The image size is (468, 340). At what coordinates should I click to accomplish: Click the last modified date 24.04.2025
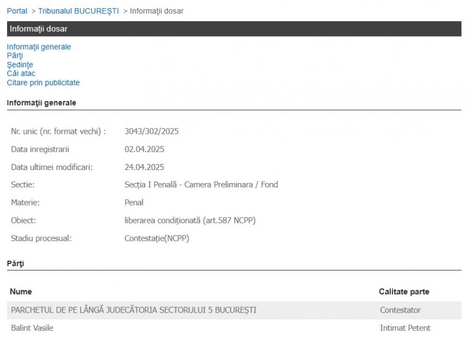click(x=145, y=167)
